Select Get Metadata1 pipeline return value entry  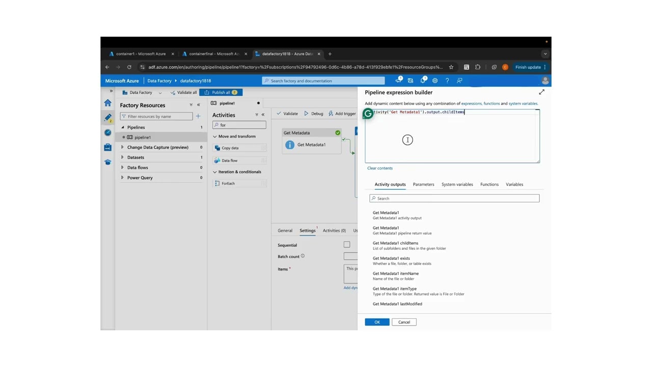(402, 230)
